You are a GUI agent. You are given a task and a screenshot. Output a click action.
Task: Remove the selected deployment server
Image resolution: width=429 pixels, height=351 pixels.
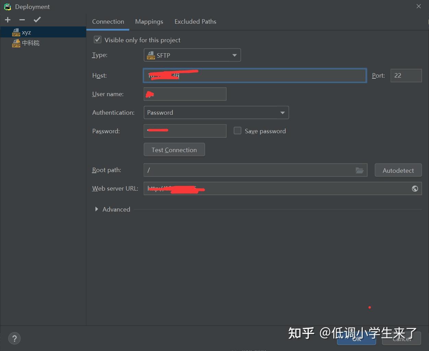(22, 20)
